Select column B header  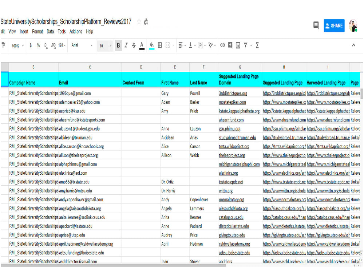(33, 67)
